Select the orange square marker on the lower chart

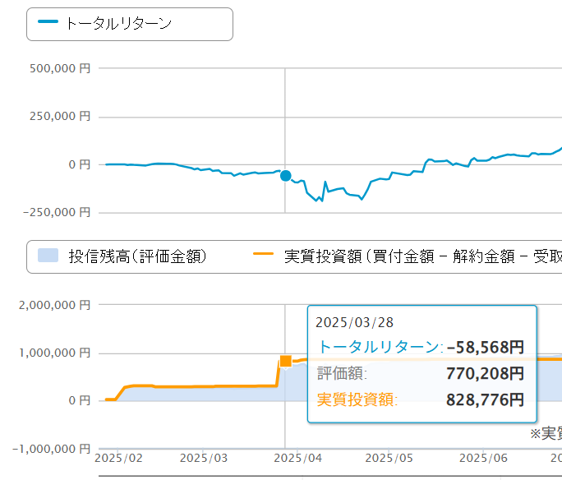[285, 361]
